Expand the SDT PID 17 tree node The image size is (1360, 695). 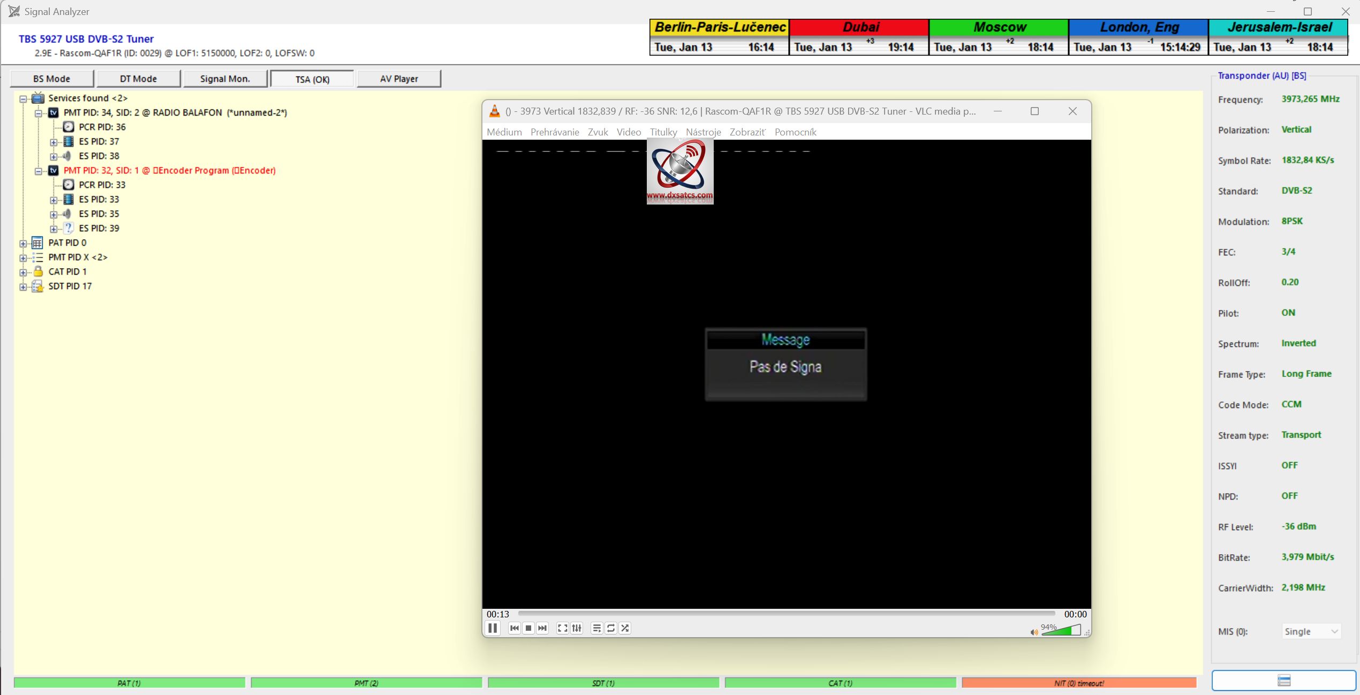[x=23, y=286]
